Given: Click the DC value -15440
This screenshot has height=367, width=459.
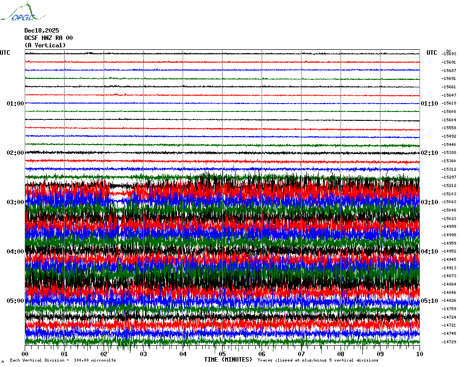Looking at the screenshot, I should point(449,145).
